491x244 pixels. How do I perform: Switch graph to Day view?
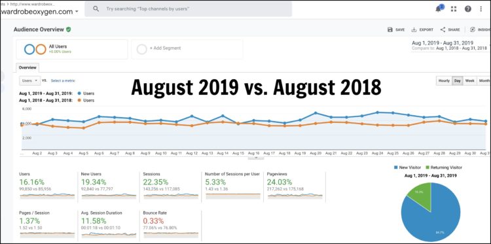point(457,80)
